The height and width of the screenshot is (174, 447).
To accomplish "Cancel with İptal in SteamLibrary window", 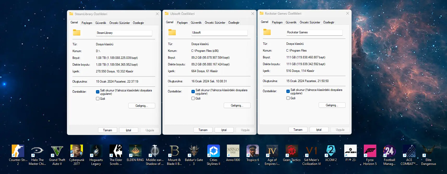I will point(129,130).
